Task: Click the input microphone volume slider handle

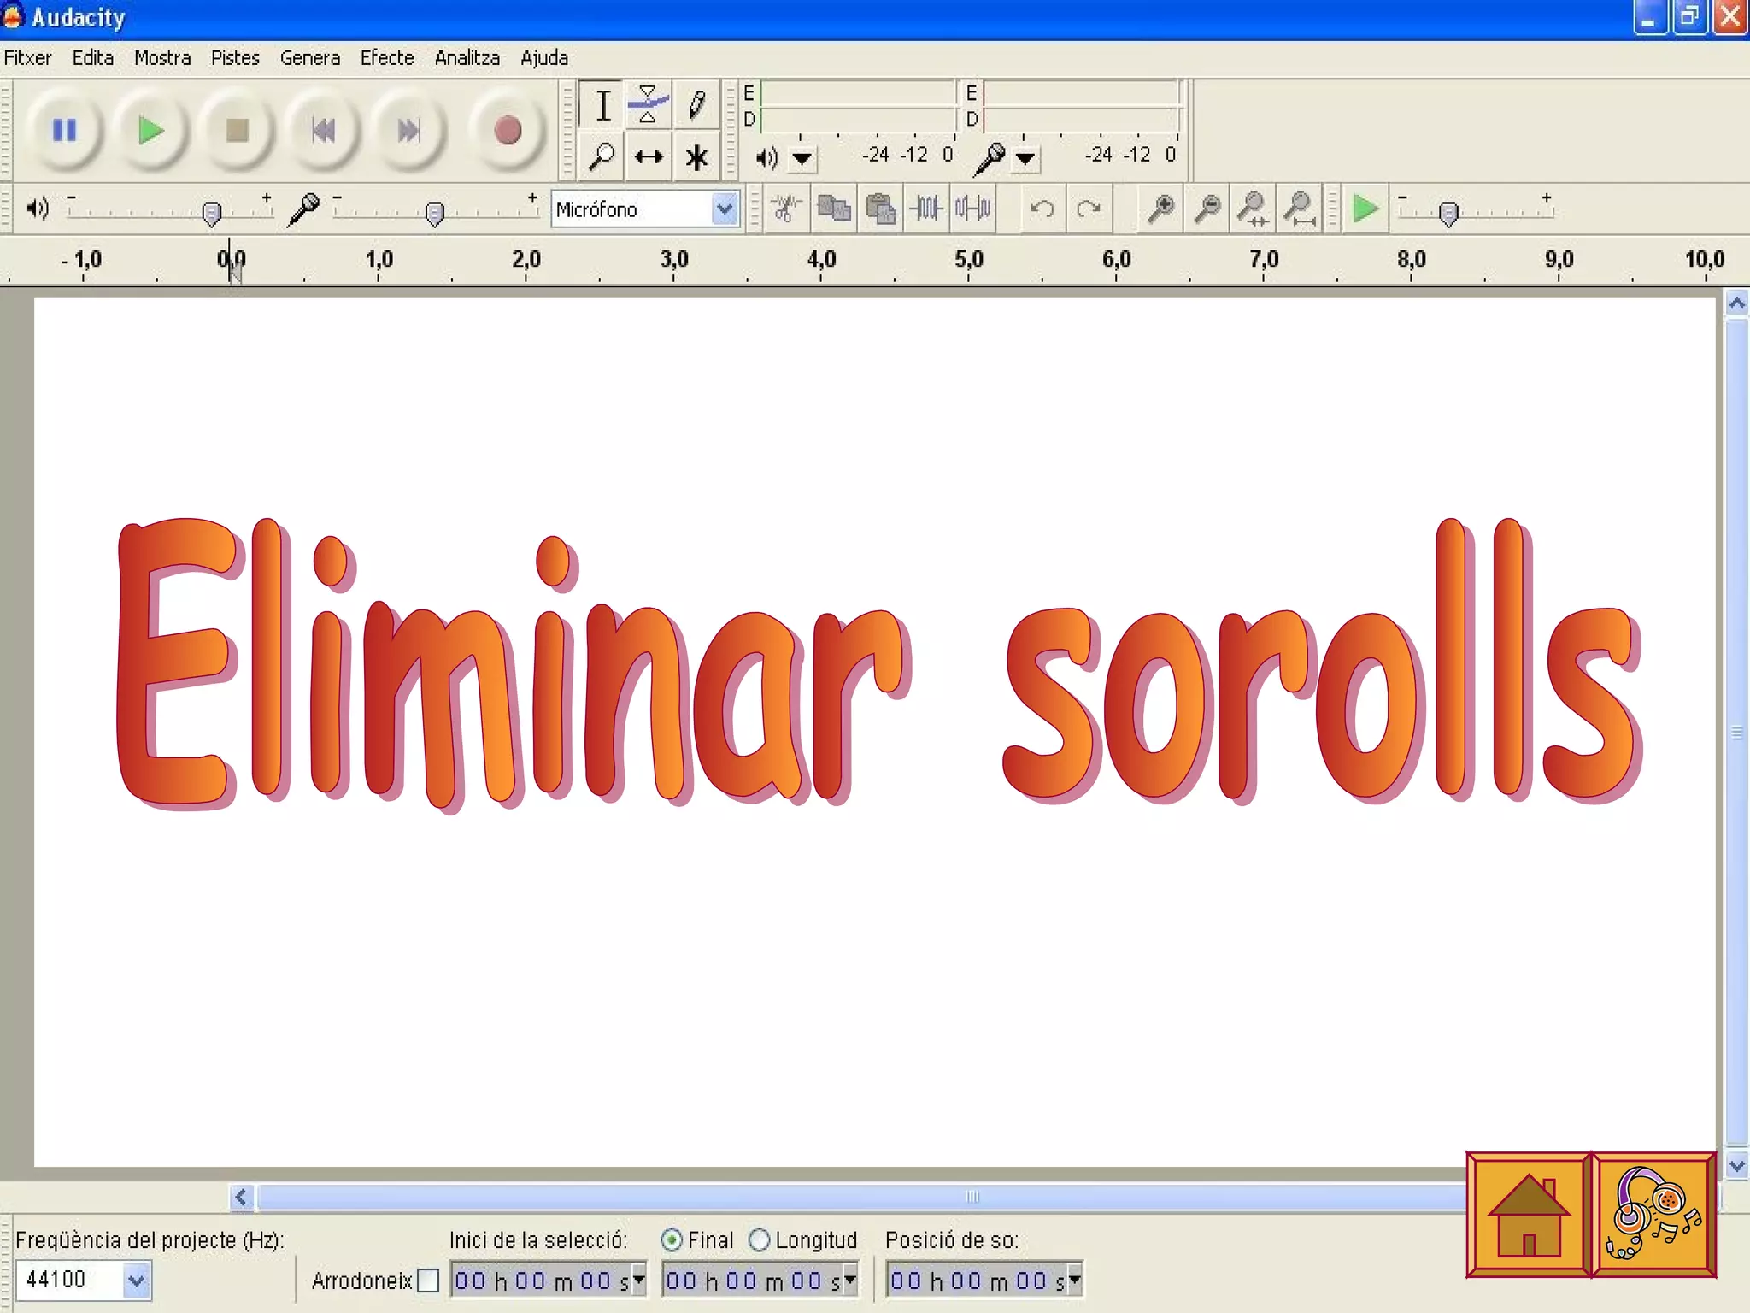Action: 434,212
